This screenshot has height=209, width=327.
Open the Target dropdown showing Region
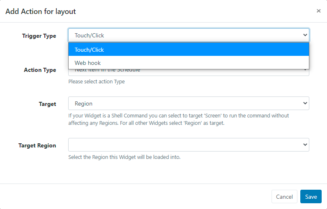point(189,103)
